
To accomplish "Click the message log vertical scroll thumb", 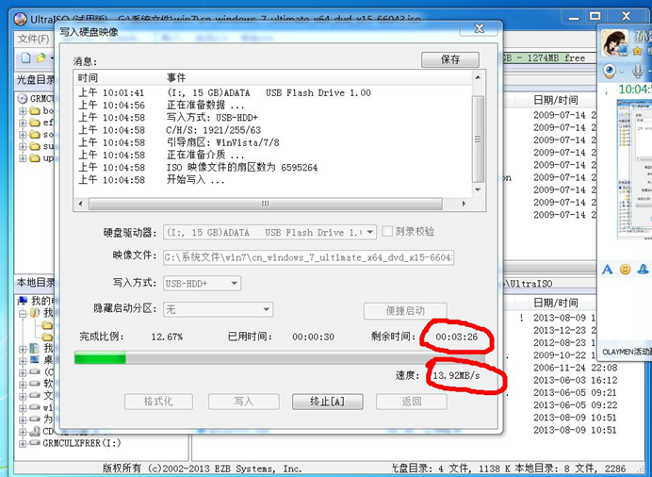I will click(479, 139).
